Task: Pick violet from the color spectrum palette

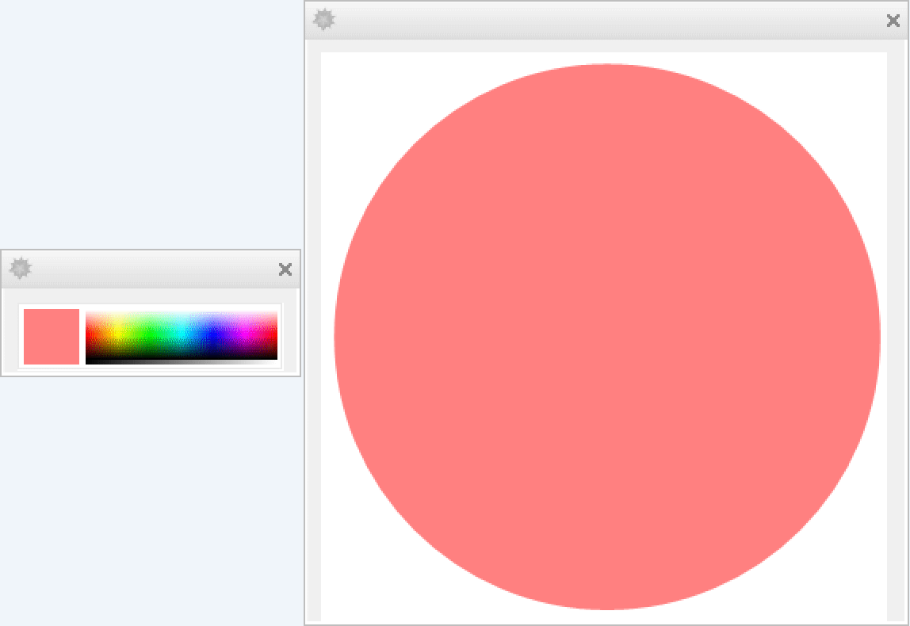Action: point(229,335)
